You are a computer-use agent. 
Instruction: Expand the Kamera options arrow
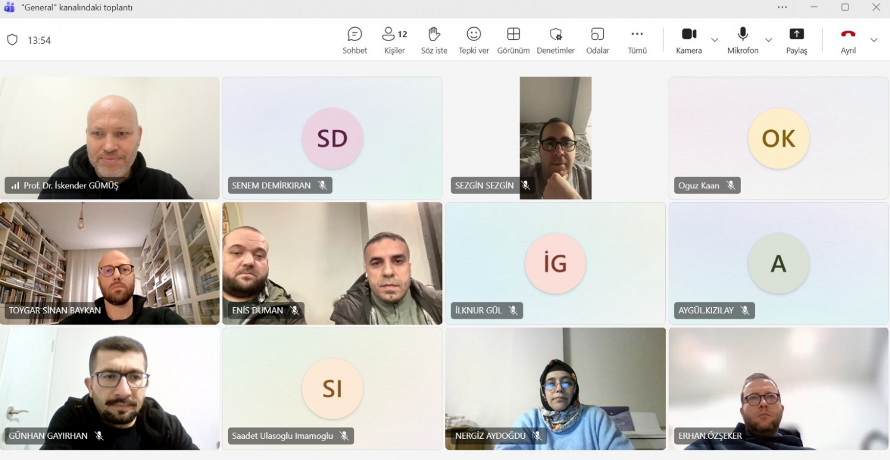[714, 40]
